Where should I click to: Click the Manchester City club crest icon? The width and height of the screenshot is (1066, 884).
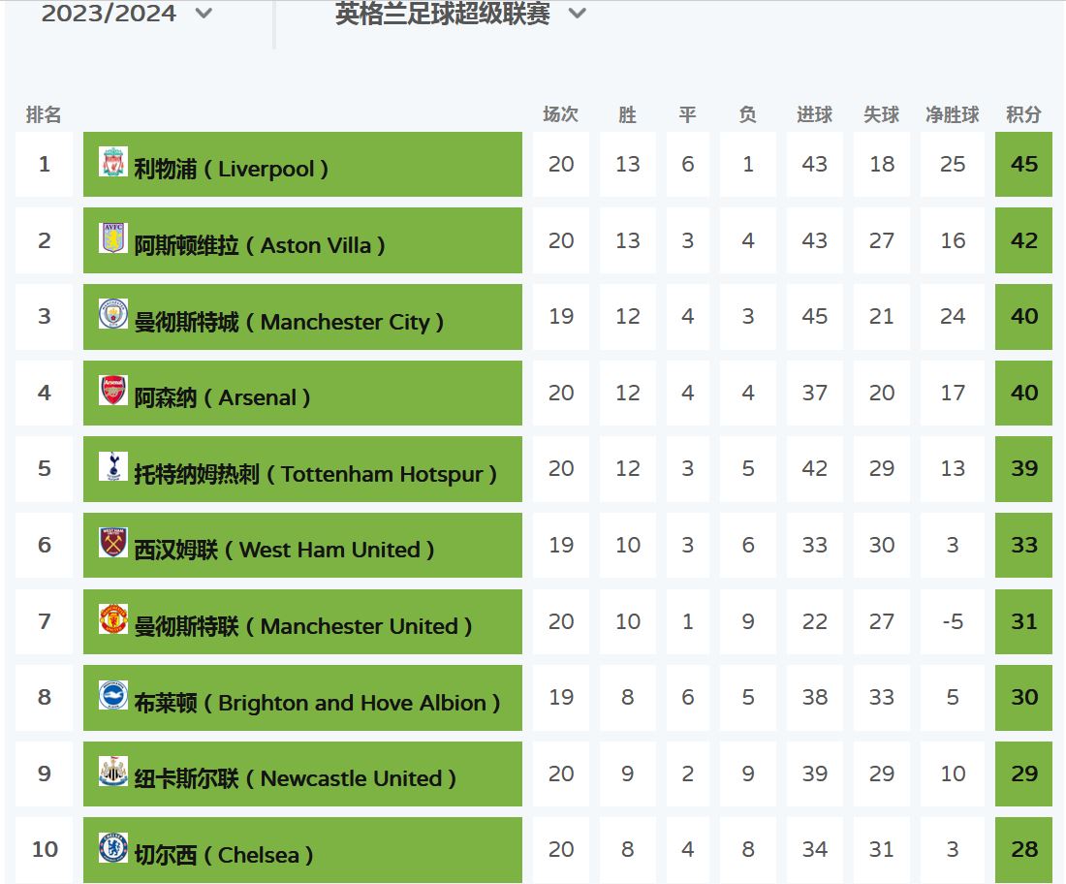(113, 314)
